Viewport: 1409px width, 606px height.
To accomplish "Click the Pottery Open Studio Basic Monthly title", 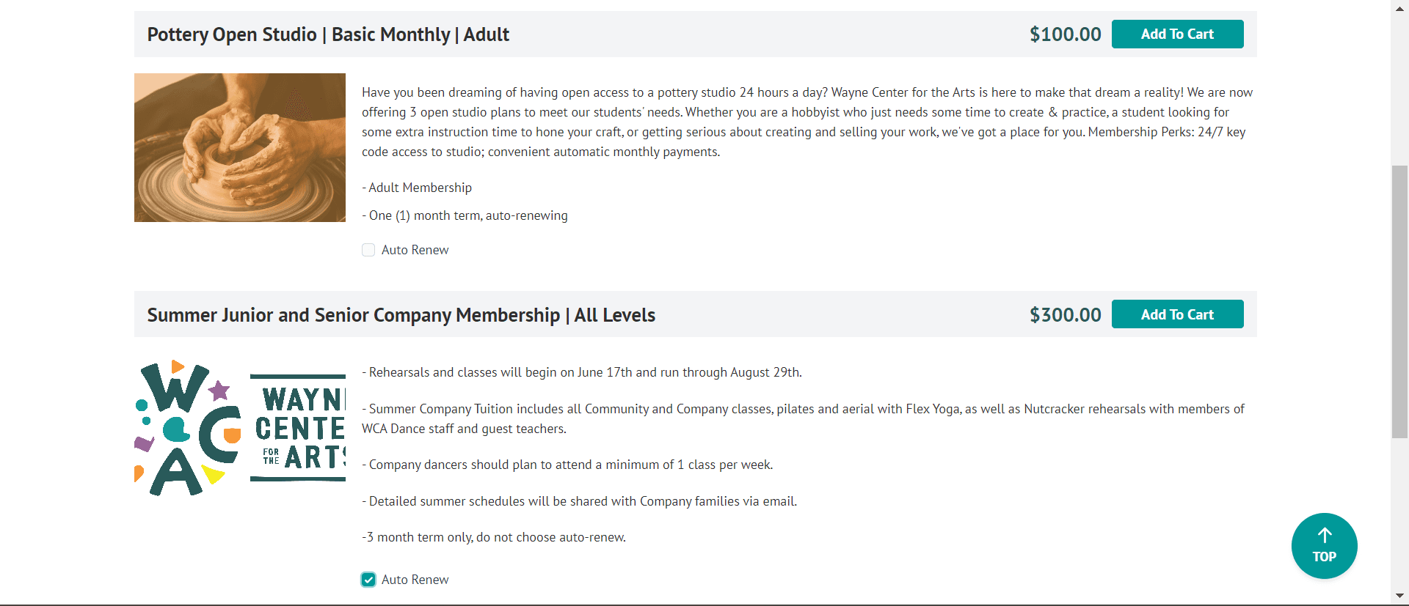I will click(x=328, y=34).
